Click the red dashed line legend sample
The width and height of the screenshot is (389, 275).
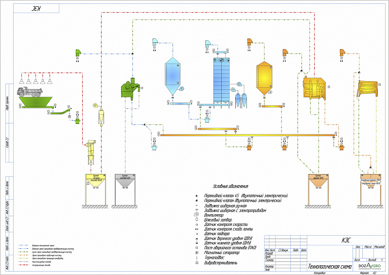[23, 265]
